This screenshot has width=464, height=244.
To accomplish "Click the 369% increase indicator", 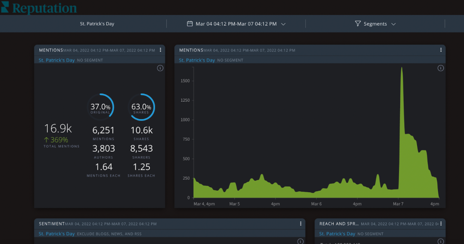I will point(56,140).
